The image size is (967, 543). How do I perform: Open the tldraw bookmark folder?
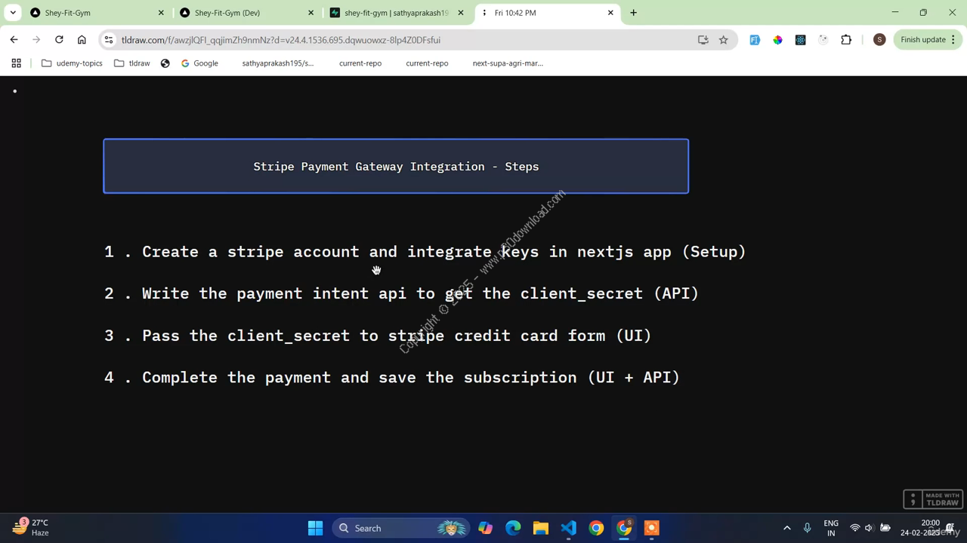pyautogui.click(x=132, y=63)
